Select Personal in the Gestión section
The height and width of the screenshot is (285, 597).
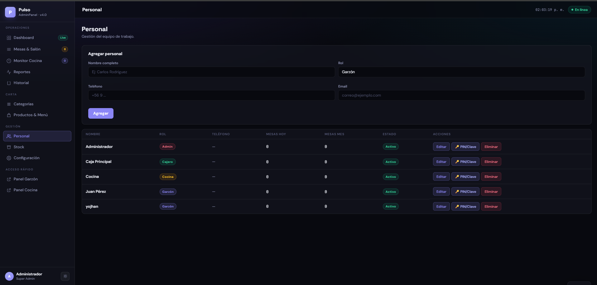pos(37,136)
